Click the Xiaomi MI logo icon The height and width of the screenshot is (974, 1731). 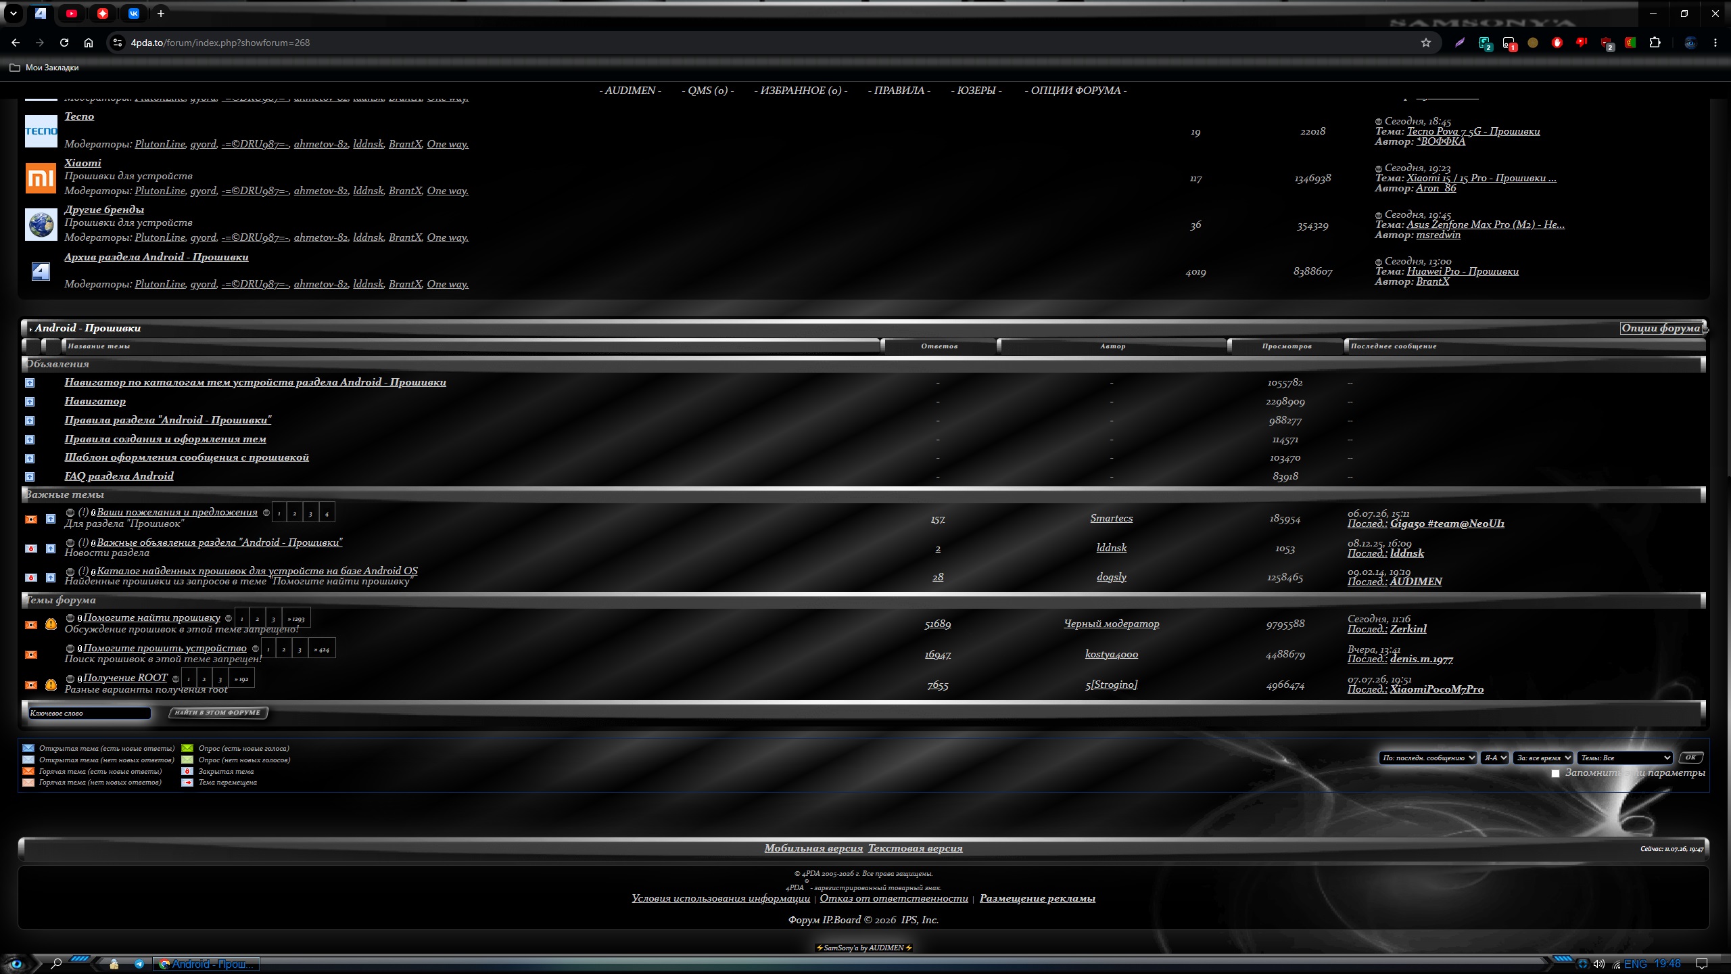coord(41,178)
